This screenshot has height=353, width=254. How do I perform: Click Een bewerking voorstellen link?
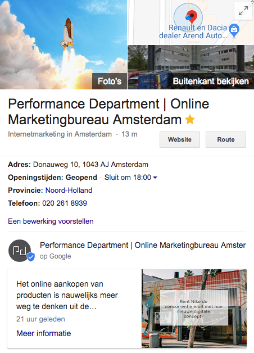click(51, 221)
